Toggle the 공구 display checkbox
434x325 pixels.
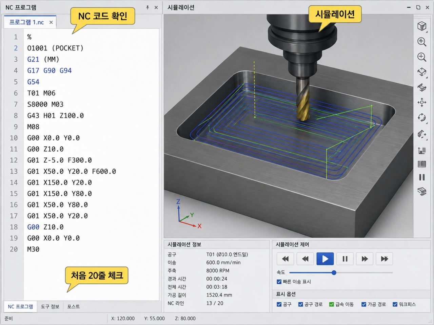click(x=279, y=304)
